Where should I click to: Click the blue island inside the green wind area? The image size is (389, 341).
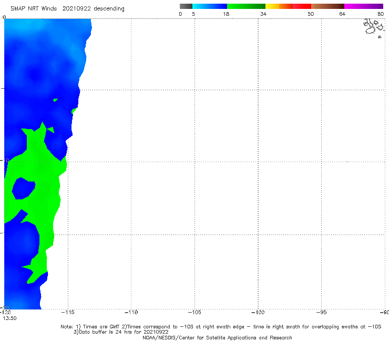pos(24,188)
